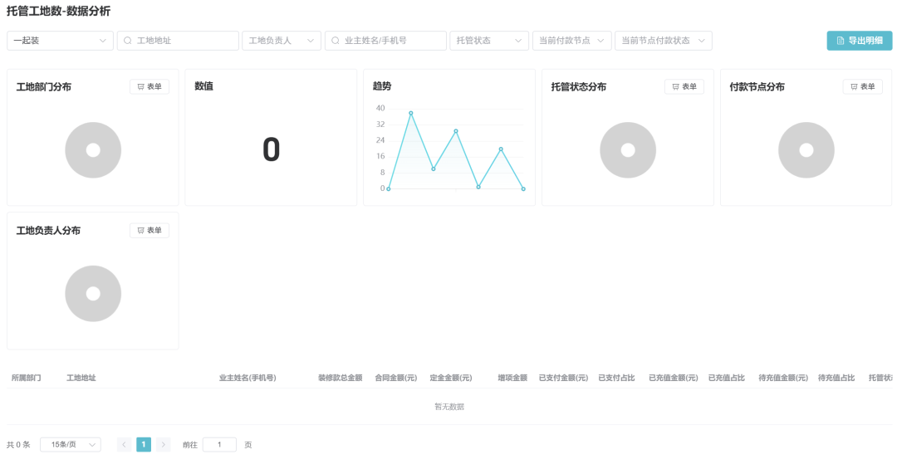Viewport: 897px width, 469px height.
Task: Click 表单 button in 托管状态分布 card
Action: pyautogui.click(x=684, y=87)
